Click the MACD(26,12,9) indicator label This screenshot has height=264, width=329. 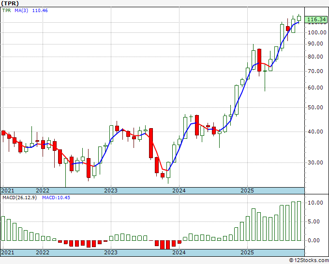(19, 198)
